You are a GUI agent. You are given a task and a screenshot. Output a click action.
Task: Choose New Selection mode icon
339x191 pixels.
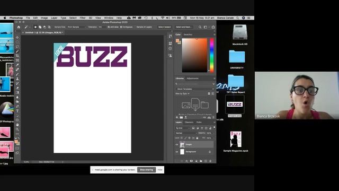35,27
